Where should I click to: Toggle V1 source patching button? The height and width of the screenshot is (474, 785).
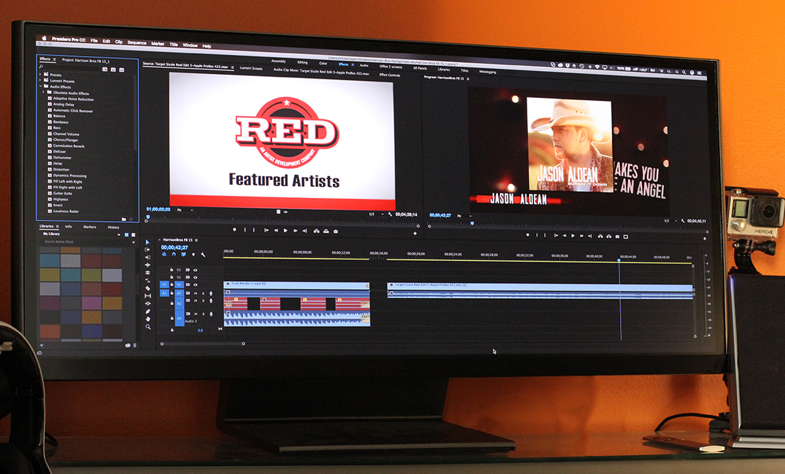164,285
